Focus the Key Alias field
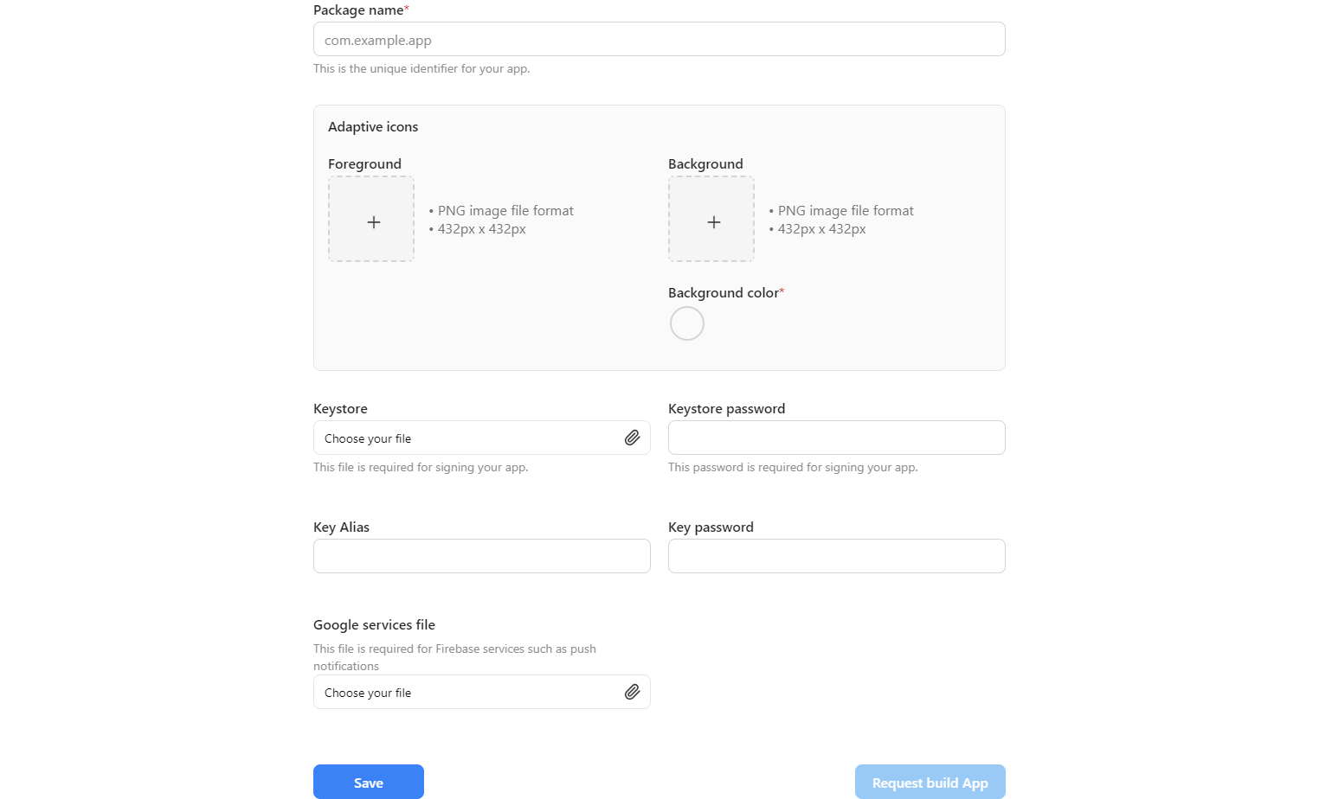 481,556
